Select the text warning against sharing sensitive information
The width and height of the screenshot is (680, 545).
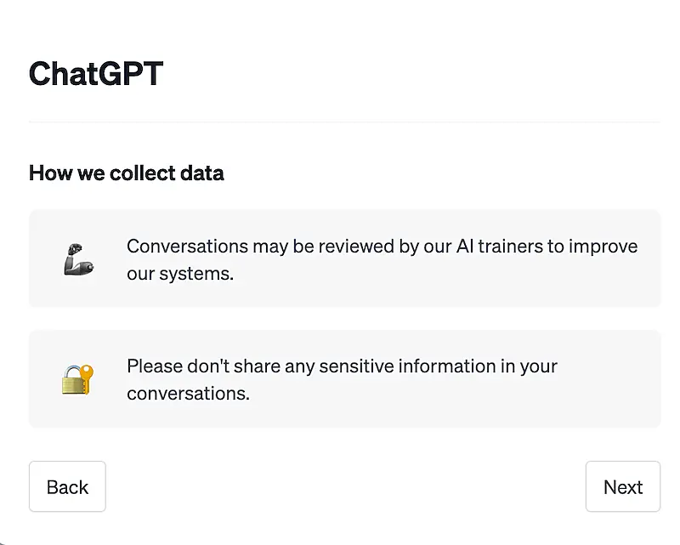coord(342,379)
